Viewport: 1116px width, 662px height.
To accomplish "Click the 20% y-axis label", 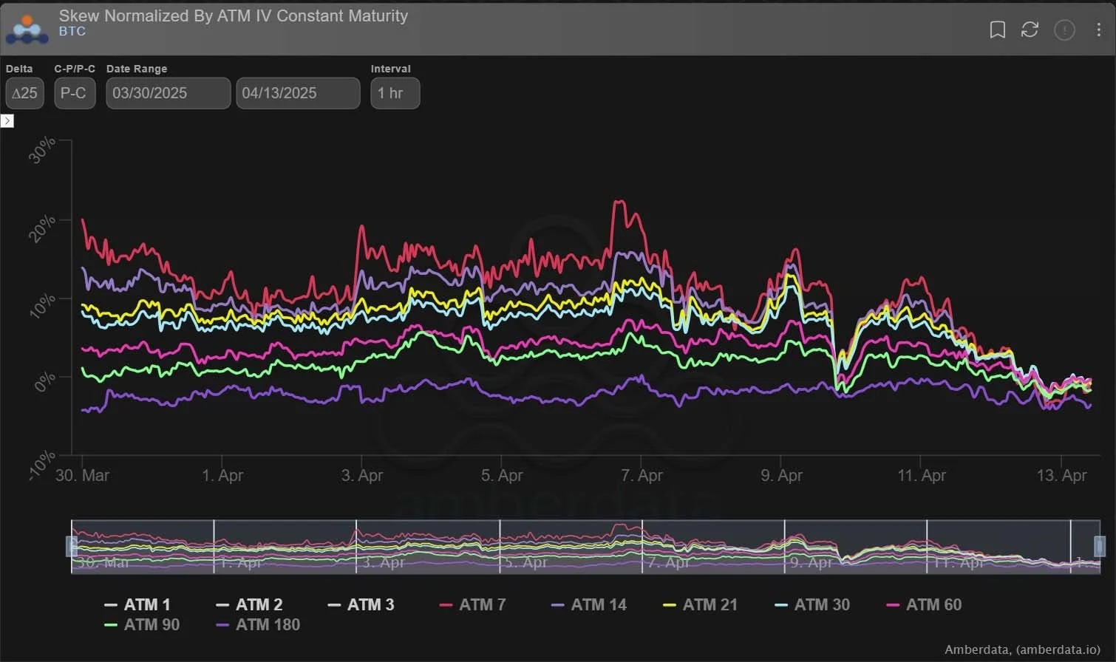I will coord(42,228).
